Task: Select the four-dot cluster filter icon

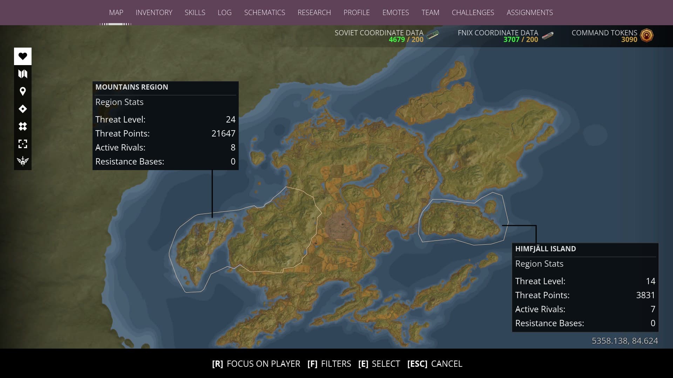Action: pos(23,126)
